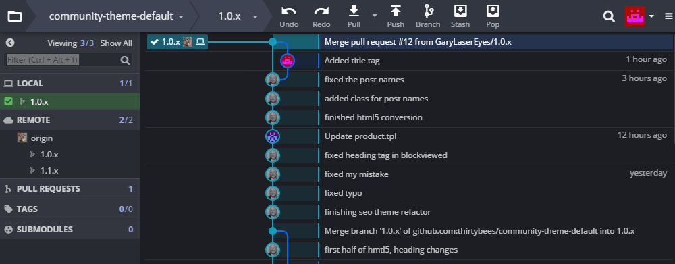Screen dimensions: 675x264
Task: Click the merge commit node for pull request #12
Action: click(x=273, y=42)
